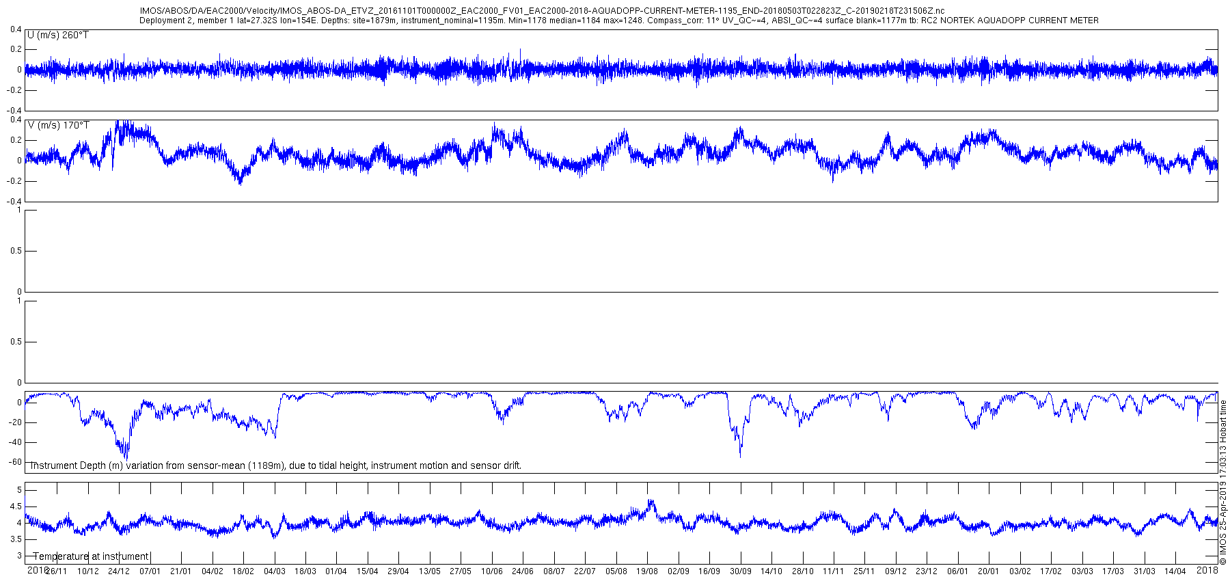The image size is (1230, 581).
Task: Click the '02/09' date tick label
Action: coord(679,571)
